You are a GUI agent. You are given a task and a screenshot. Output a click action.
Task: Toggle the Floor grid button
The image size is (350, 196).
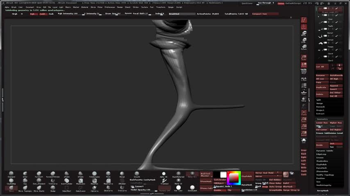tap(304, 92)
